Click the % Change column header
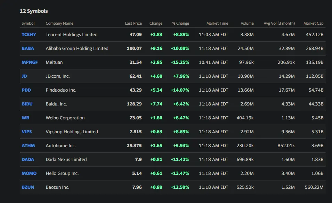 pyautogui.click(x=180, y=24)
